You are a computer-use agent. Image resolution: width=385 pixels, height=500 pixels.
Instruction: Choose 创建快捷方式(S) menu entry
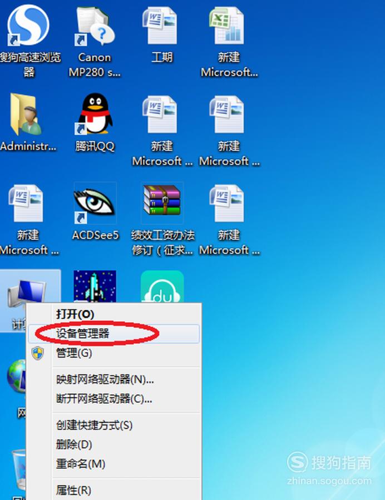(113, 425)
